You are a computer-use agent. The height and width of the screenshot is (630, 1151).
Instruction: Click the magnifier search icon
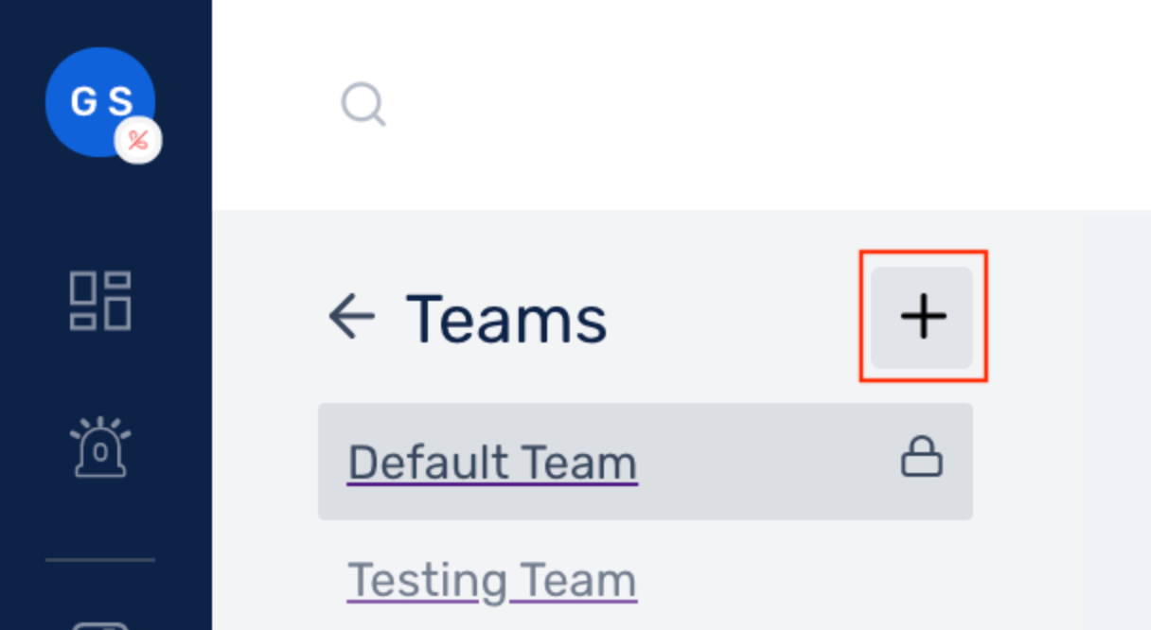(363, 104)
